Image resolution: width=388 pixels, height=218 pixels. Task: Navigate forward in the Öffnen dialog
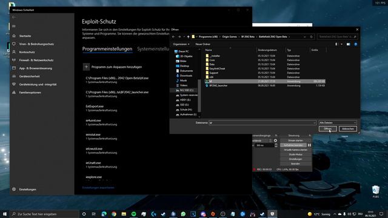(x=179, y=36)
